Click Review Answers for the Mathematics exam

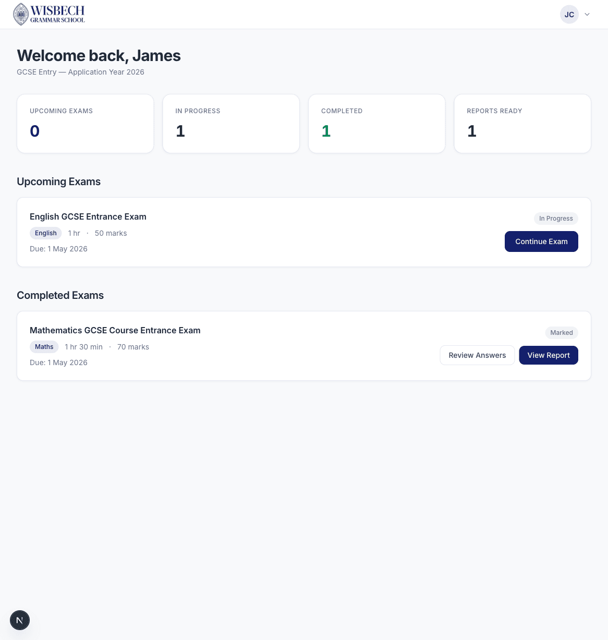[x=477, y=355]
